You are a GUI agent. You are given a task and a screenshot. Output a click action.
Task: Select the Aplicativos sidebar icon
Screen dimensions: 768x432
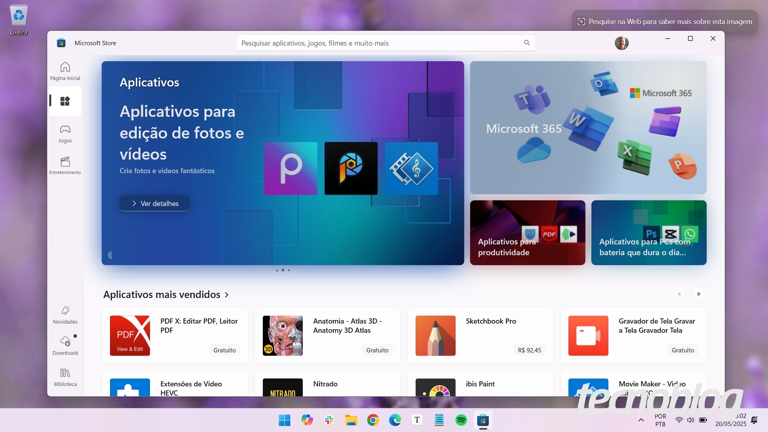(x=65, y=101)
